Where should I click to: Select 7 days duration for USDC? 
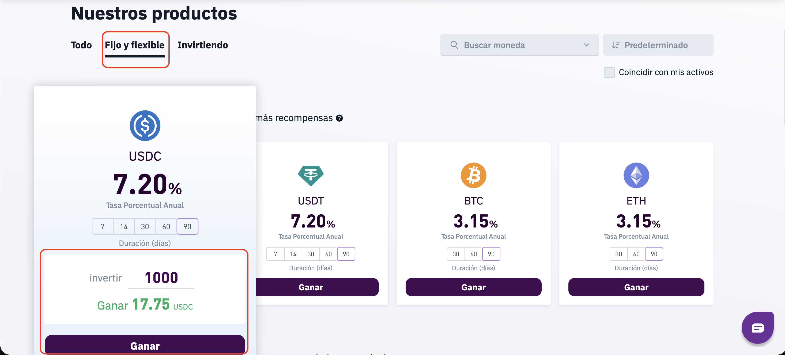pos(103,227)
